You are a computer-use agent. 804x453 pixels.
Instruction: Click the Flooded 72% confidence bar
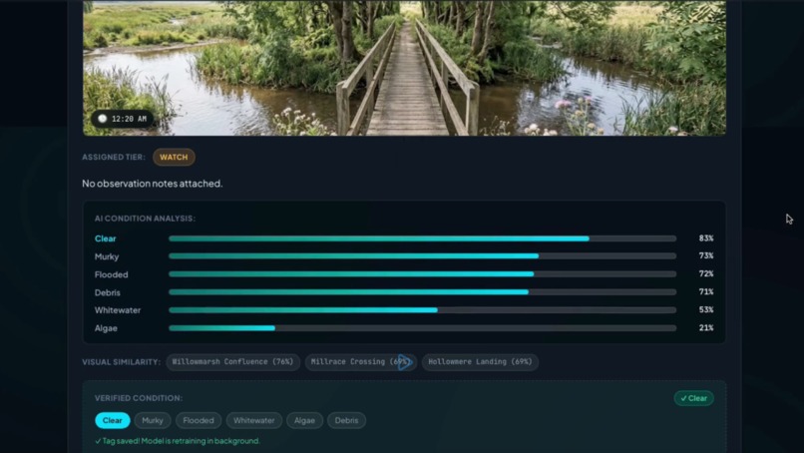pos(423,274)
